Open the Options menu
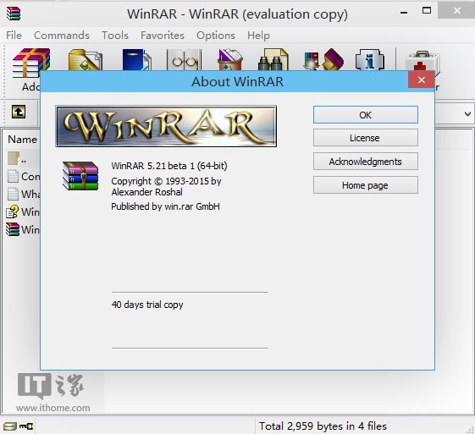 (x=216, y=35)
